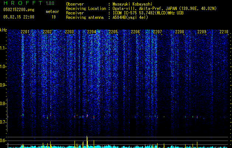Screen dimensions: 232x148
Task: Click the Observer label
Action: (75, 4)
